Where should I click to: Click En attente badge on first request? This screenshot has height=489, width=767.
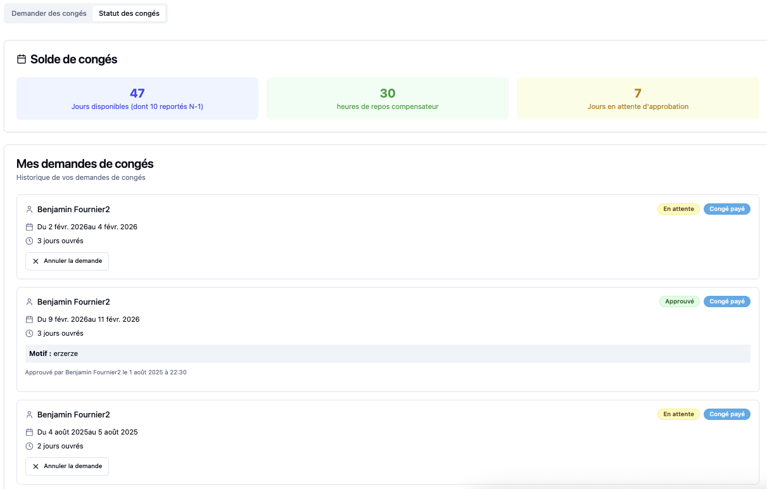(x=678, y=209)
